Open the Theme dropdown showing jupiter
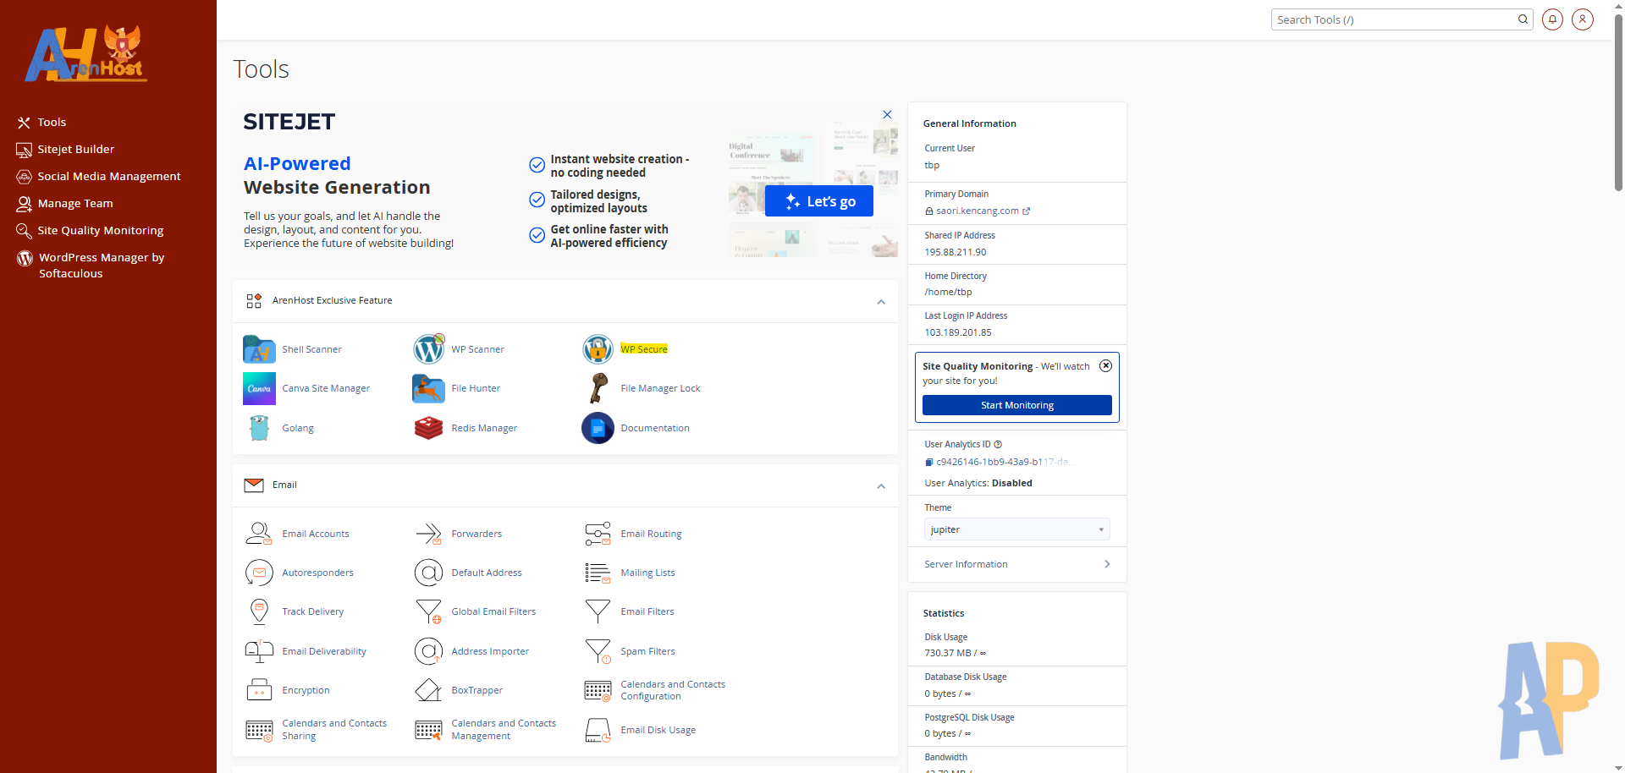 click(1016, 530)
